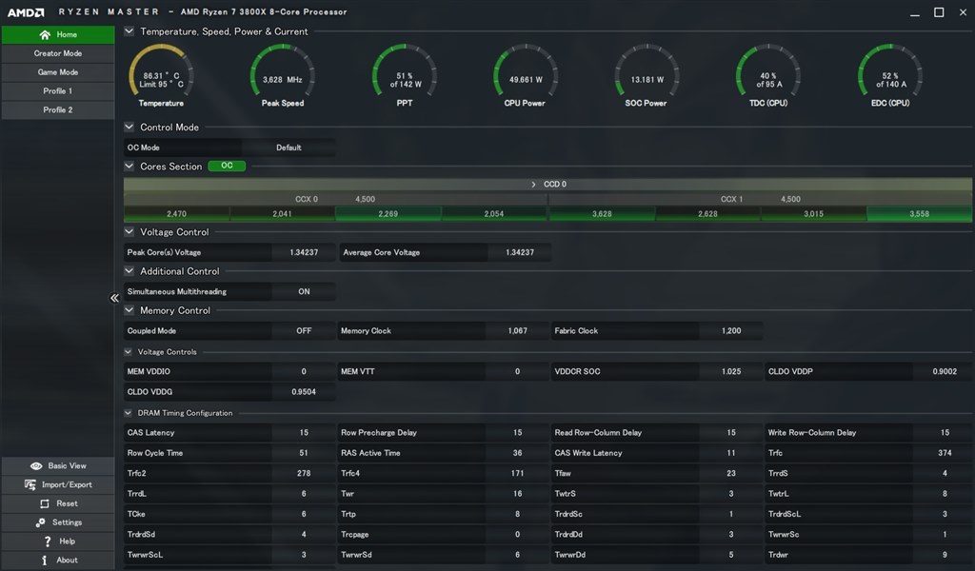Select core showing 2,269 MHz
The width and height of the screenshot is (975, 571).
pyautogui.click(x=388, y=214)
